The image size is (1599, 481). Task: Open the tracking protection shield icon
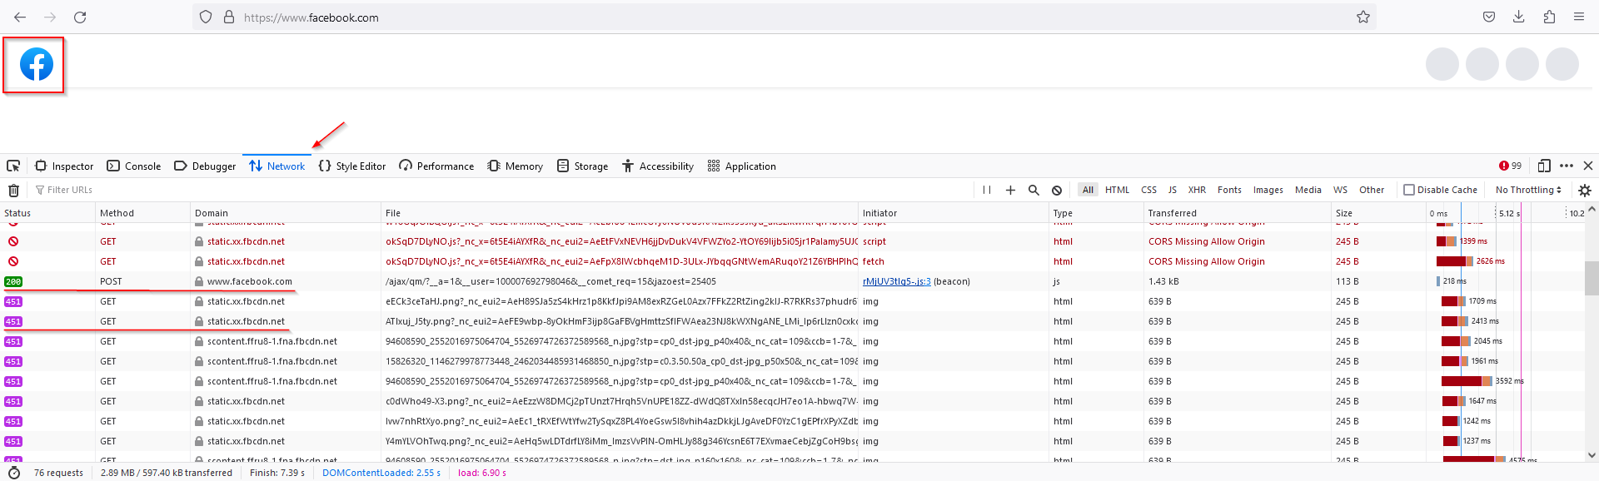[206, 17]
